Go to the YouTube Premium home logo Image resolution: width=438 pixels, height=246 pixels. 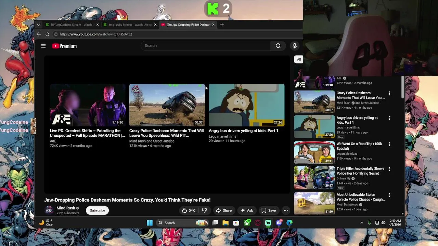pos(64,46)
